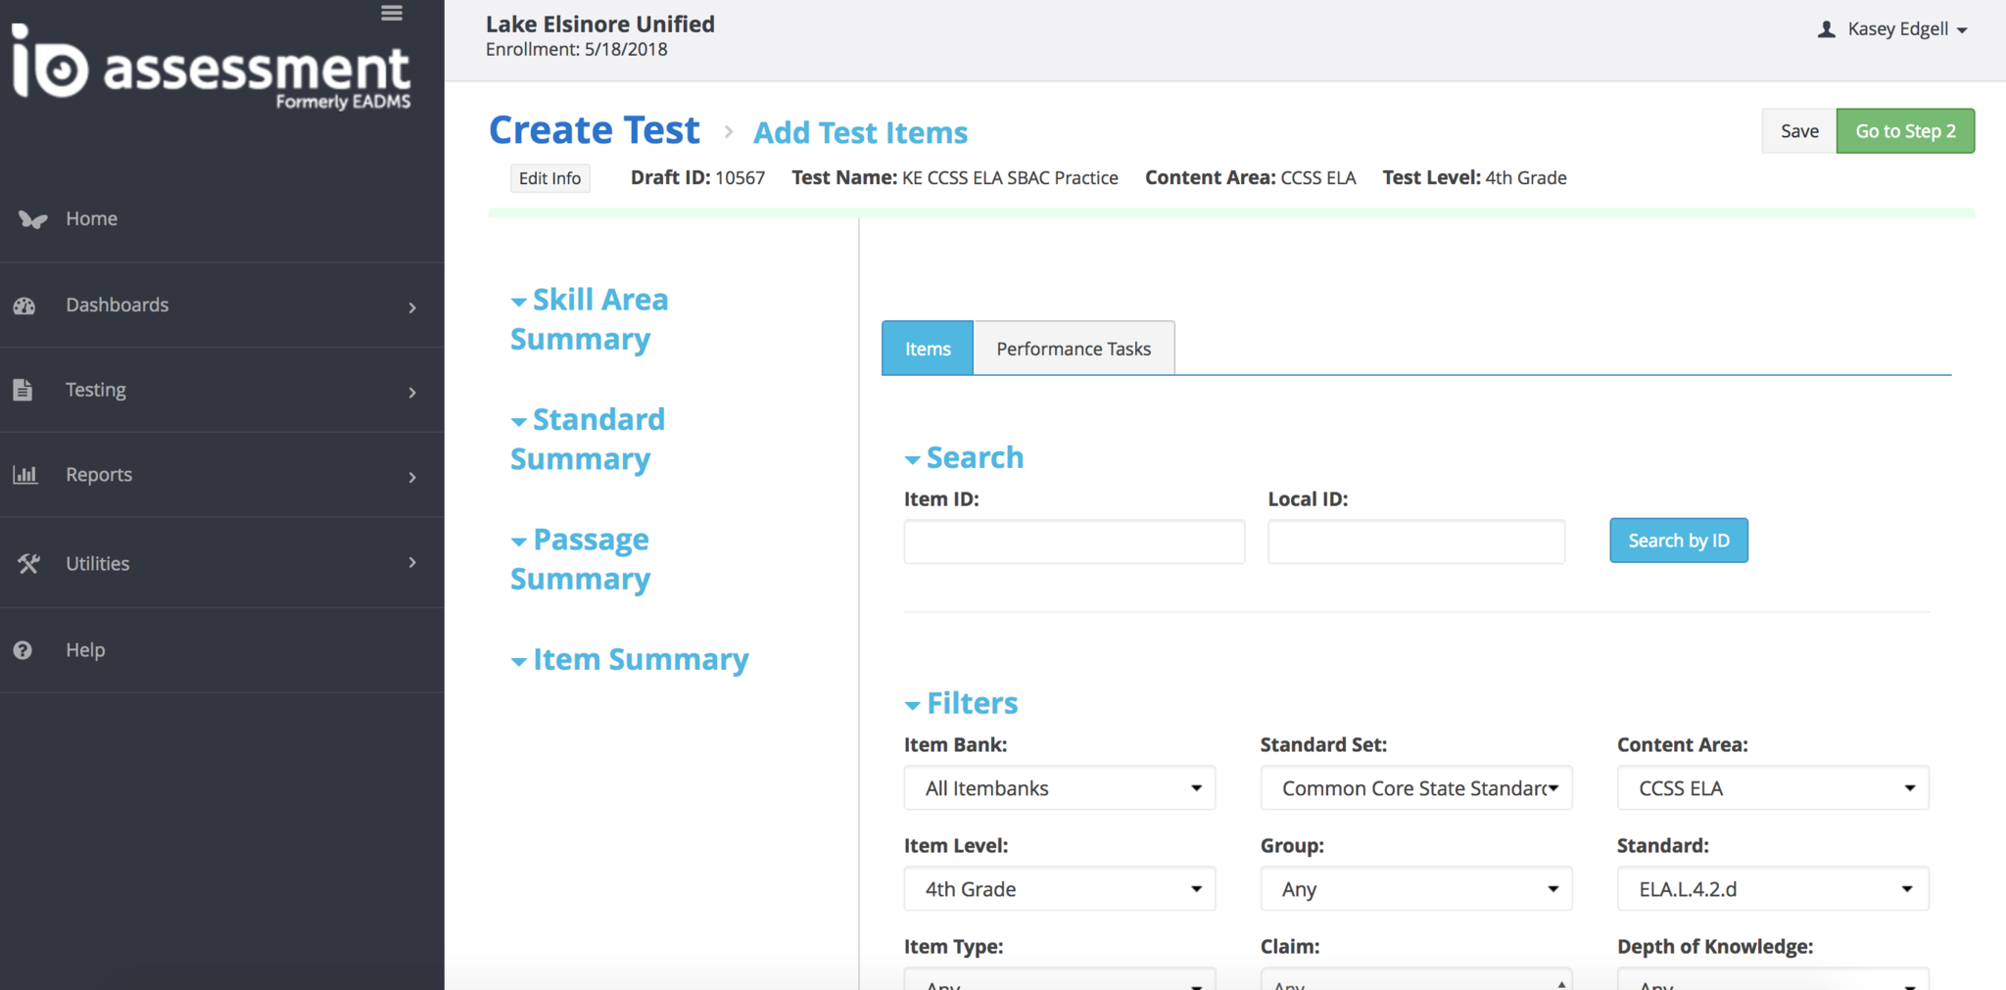Open the Item Bank dropdown
2006x990 pixels.
click(x=1059, y=788)
